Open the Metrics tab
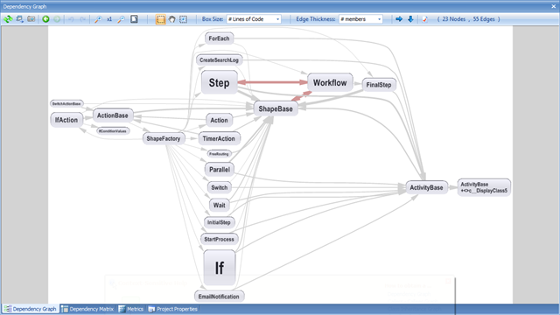The height and width of the screenshot is (315, 560). click(130, 309)
